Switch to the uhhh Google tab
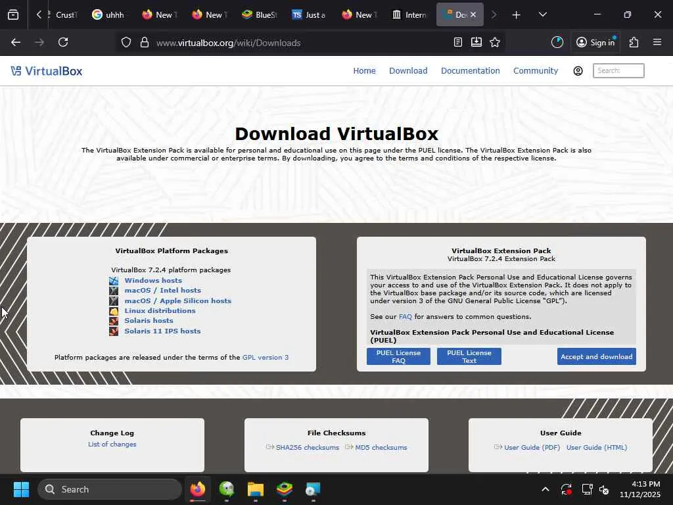Image resolution: width=673 pixels, height=505 pixels. pyautogui.click(x=108, y=15)
